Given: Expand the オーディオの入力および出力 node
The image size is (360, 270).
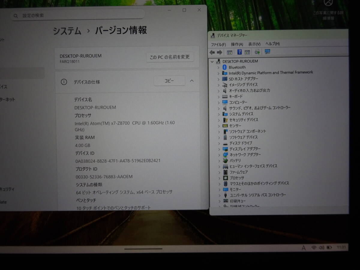Looking at the screenshot, I should click(x=219, y=91).
